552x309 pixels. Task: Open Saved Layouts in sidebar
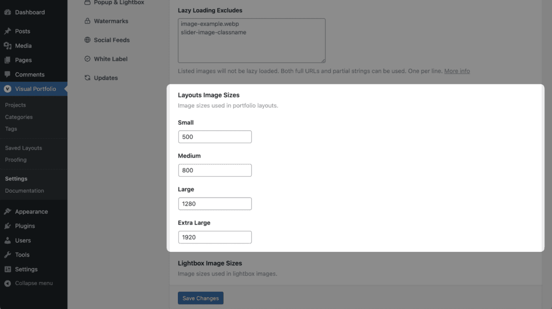[x=23, y=148]
